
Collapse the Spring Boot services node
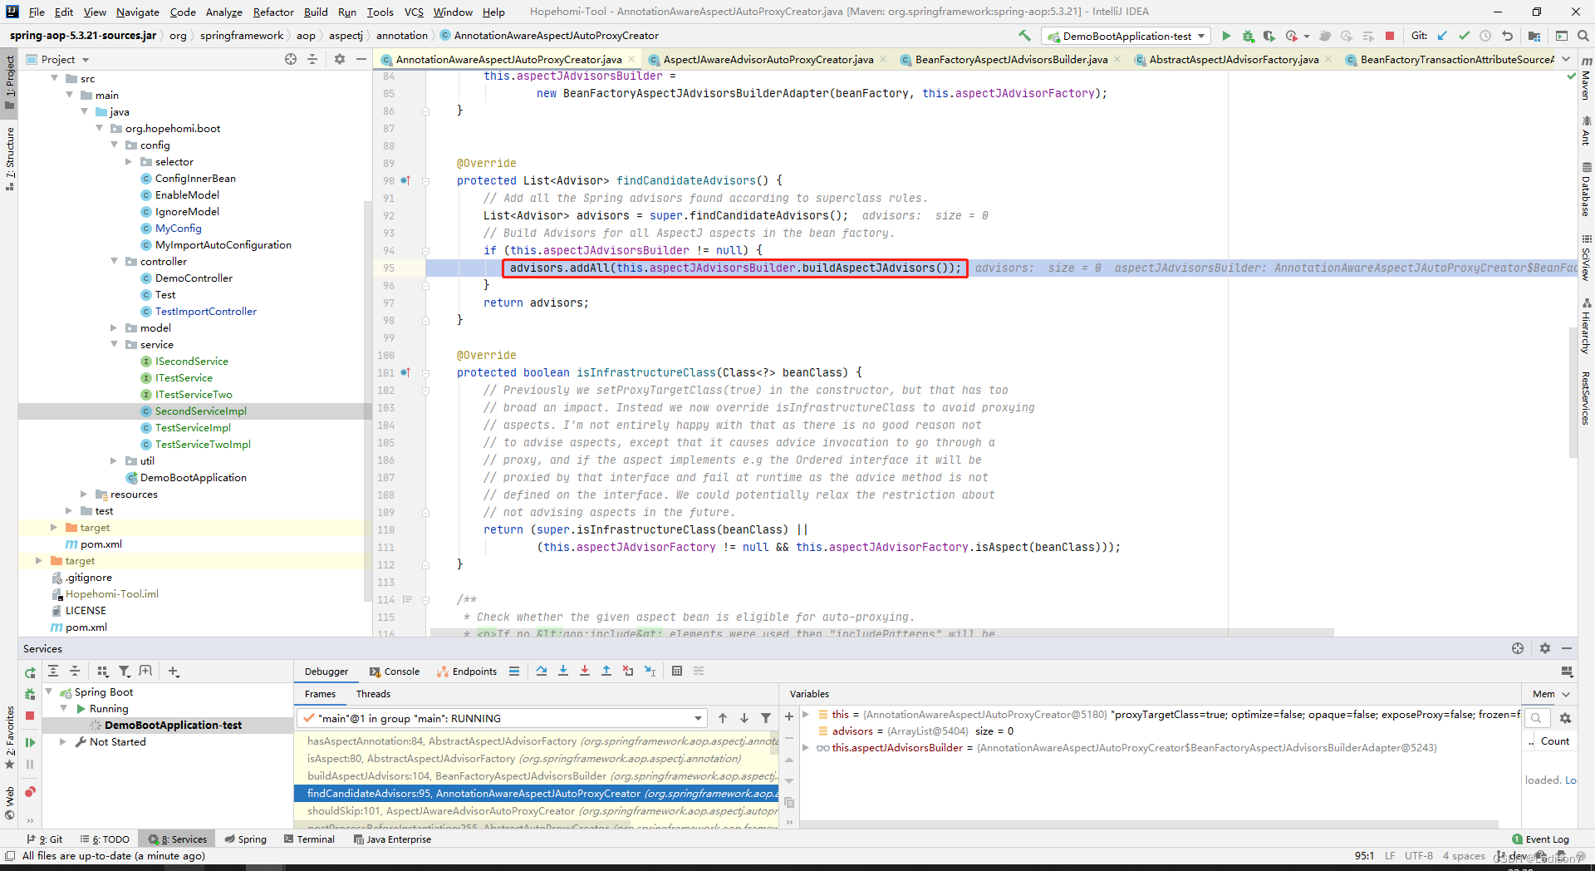click(49, 691)
